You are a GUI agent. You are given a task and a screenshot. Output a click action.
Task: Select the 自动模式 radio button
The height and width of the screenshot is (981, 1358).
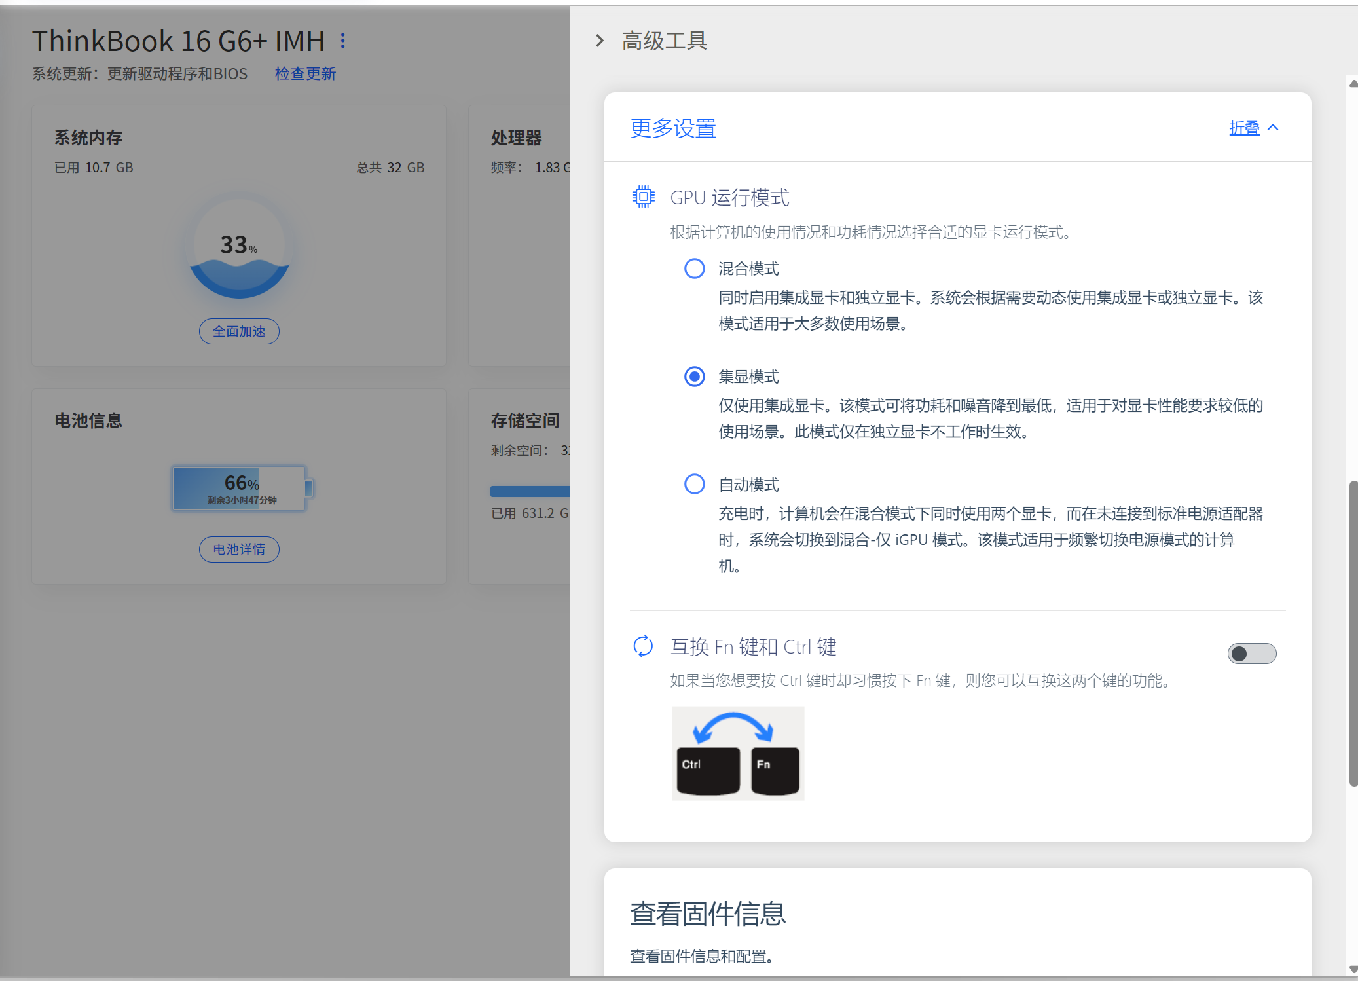(x=694, y=485)
